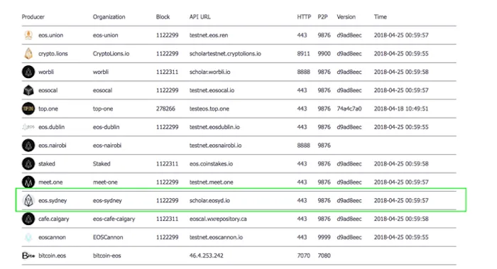
Task: Click the CryptoLions.io organization cell
Action: (111, 53)
